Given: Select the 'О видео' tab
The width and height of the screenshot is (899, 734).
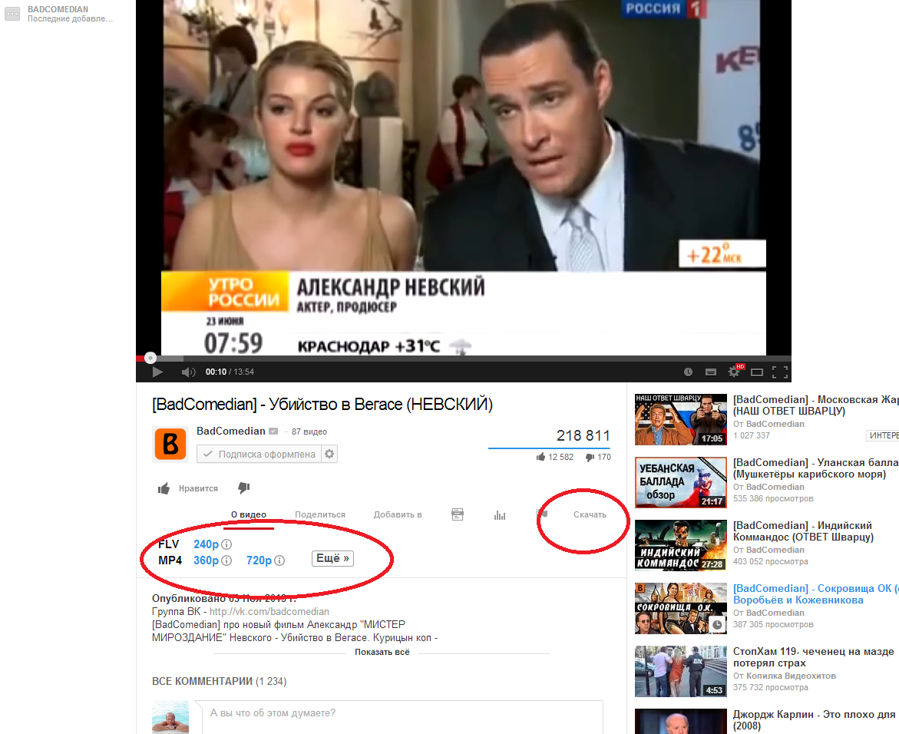Looking at the screenshot, I should pos(249,514).
